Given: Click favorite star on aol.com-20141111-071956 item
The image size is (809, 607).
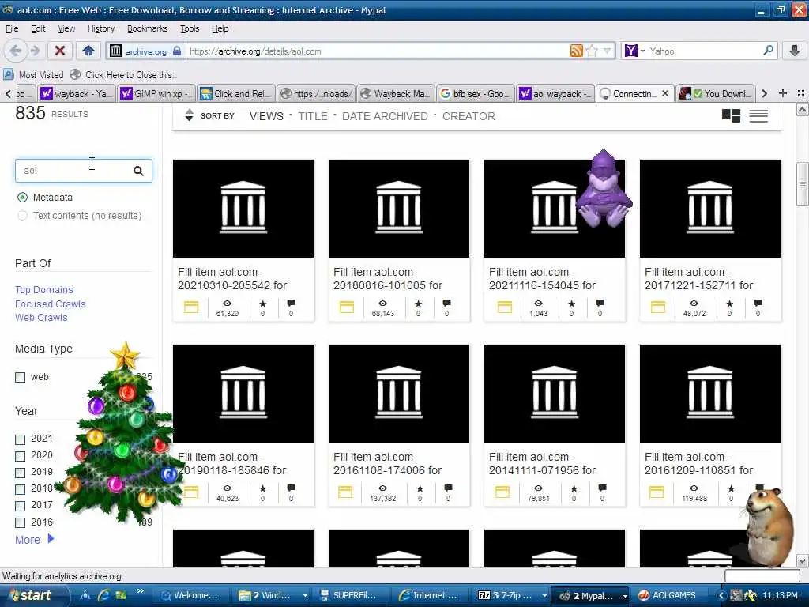Looking at the screenshot, I should (574, 488).
